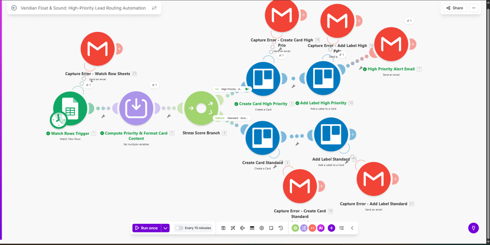
Task: Click the back arrow beside scenario title
Action: point(14,8)
